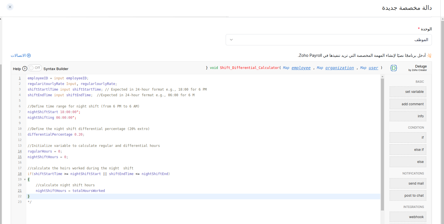This screenshot has width=444, height=224.
Task: Select the send mail notification block
Action: point(408,183)
